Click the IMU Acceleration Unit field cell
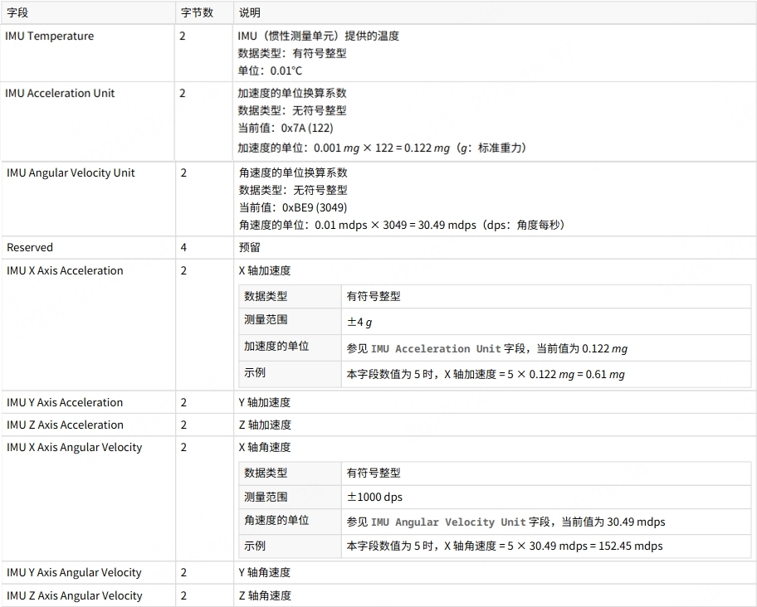Viewport: 757px width, 607px height. tap(60, 94)
